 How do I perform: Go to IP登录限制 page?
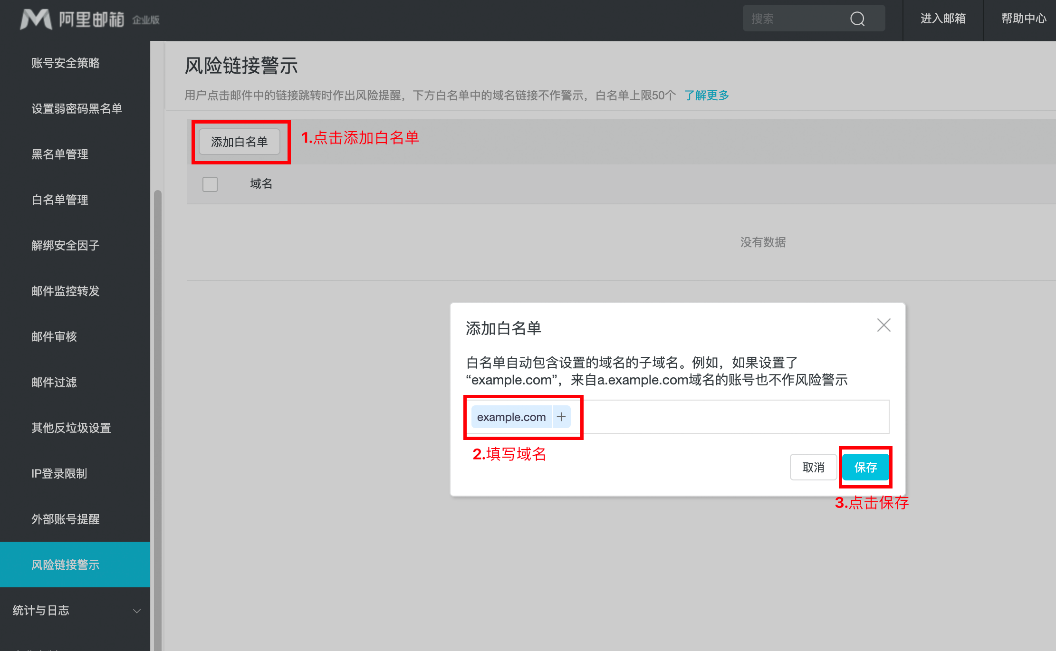[59, 474]
